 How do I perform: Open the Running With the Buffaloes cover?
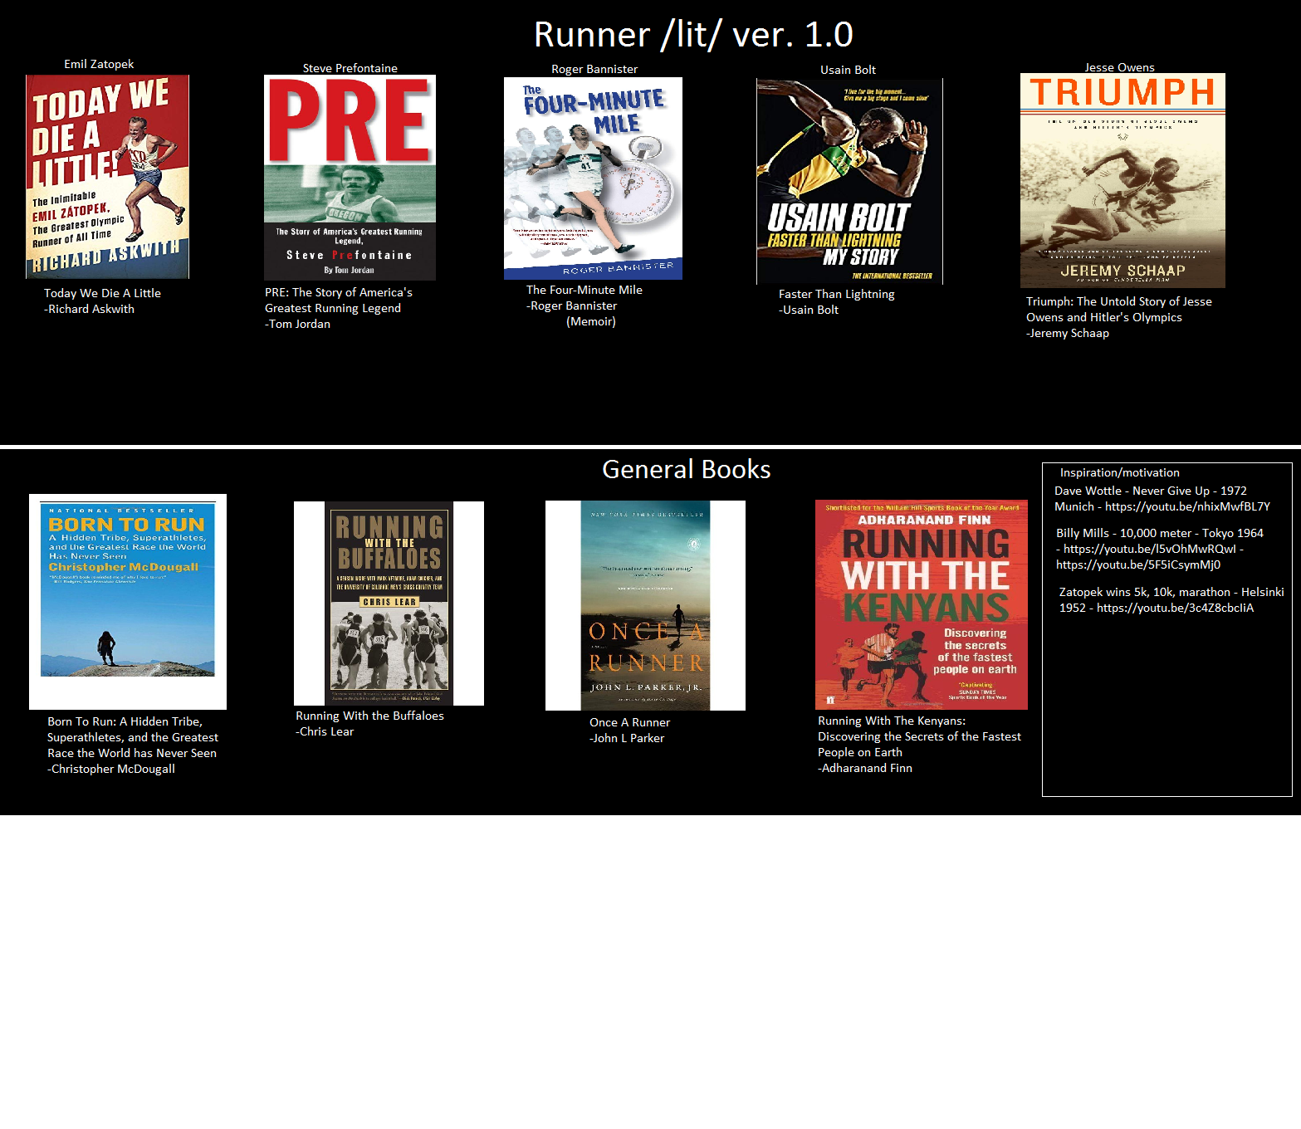(389, 604)
